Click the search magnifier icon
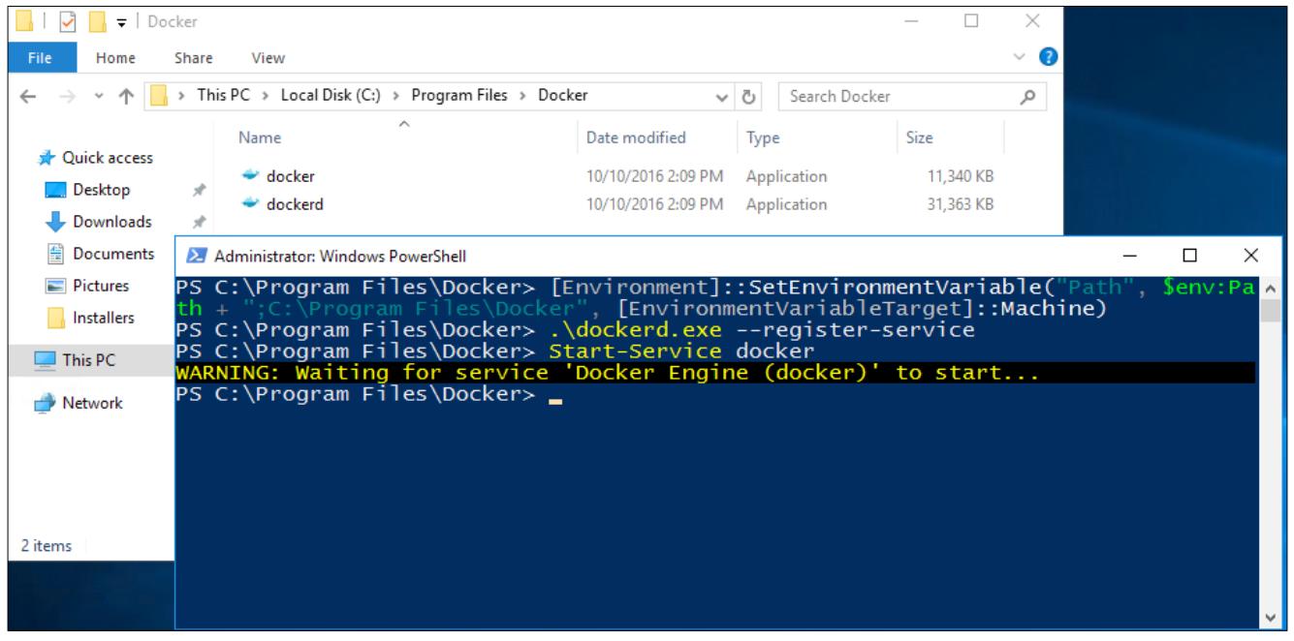 (1029, 96)
